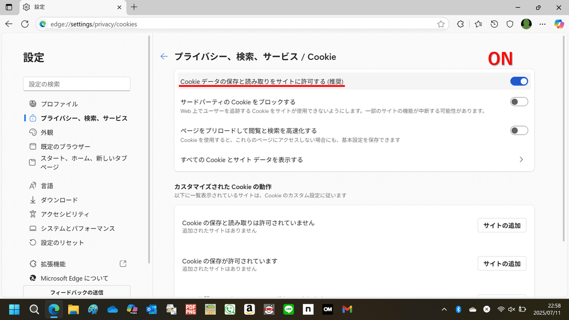This screenshot has width=569, height=320.
Task: Add this page to favorites (star icon)
Action: click(441, 24)
